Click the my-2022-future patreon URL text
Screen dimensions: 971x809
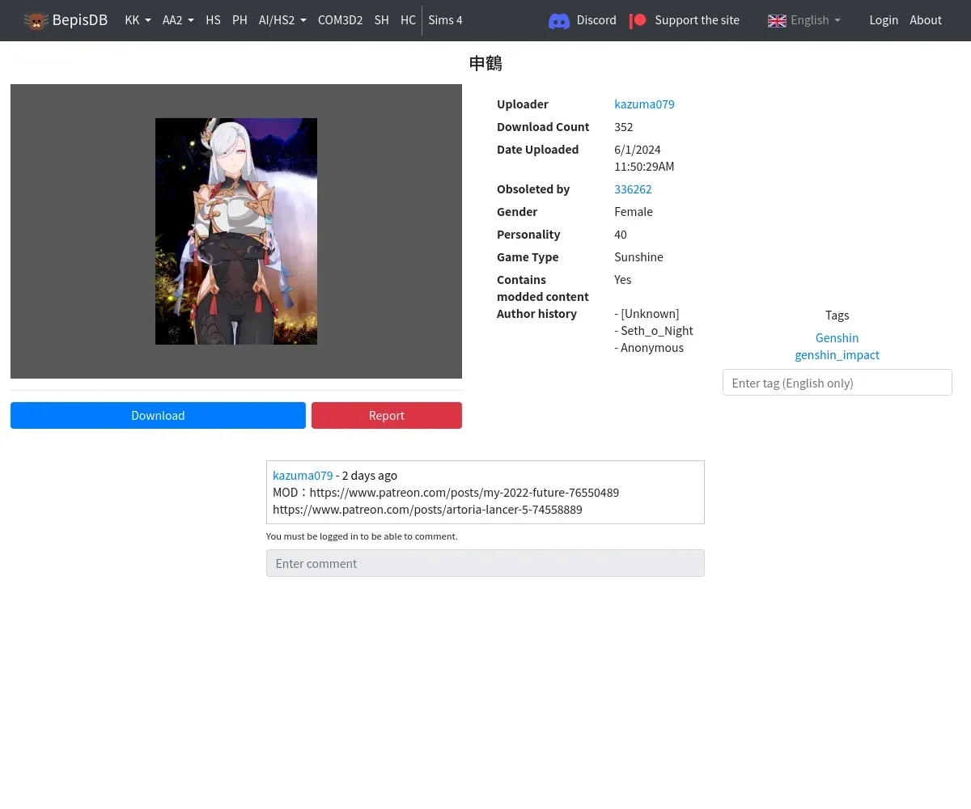pyautogui.click(x=464, y=493)
